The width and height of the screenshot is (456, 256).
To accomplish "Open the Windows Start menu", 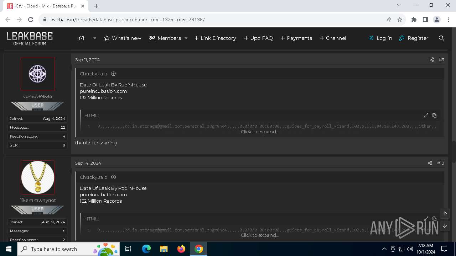I will pos(9,249).
